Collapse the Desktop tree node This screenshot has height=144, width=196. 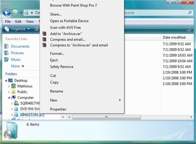6,81
